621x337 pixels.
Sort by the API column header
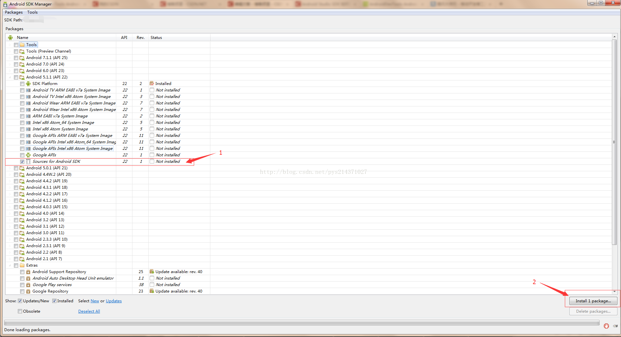click(x=124, y=37)
